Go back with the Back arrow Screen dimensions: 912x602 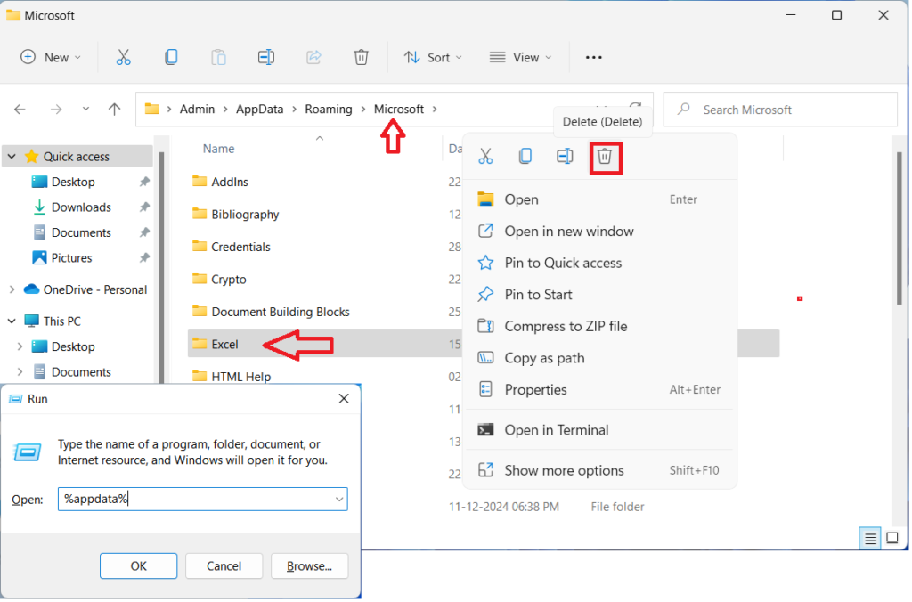20,110
